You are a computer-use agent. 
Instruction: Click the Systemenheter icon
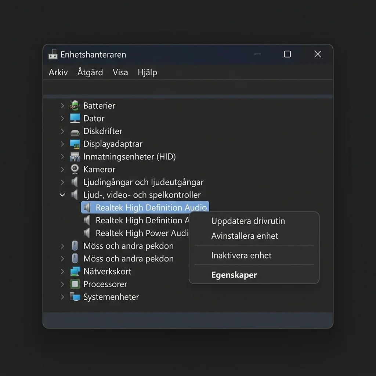pyautogui.click(x=75, y=297)
